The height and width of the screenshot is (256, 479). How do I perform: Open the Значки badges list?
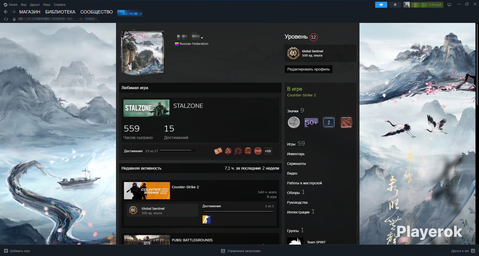(293, 111)
